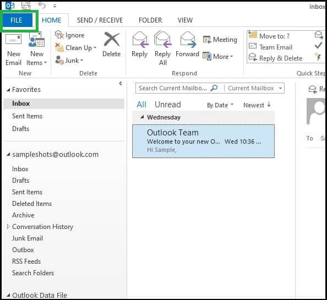Open Drafts under sampleshots@outlook.com
This screenshot has height=300, width=327.
(20, 181)
